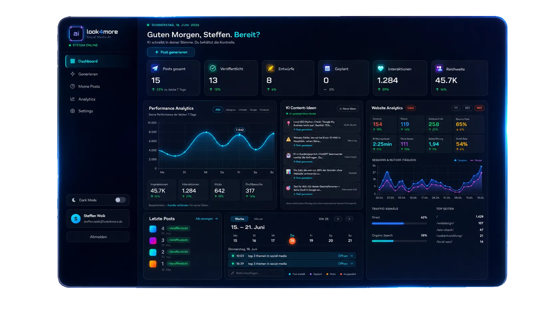Click Post generieren under Local SEO Mythen-Check
Image resolution: width=557 pixels, height=313 pixels.
coord(303,130)
